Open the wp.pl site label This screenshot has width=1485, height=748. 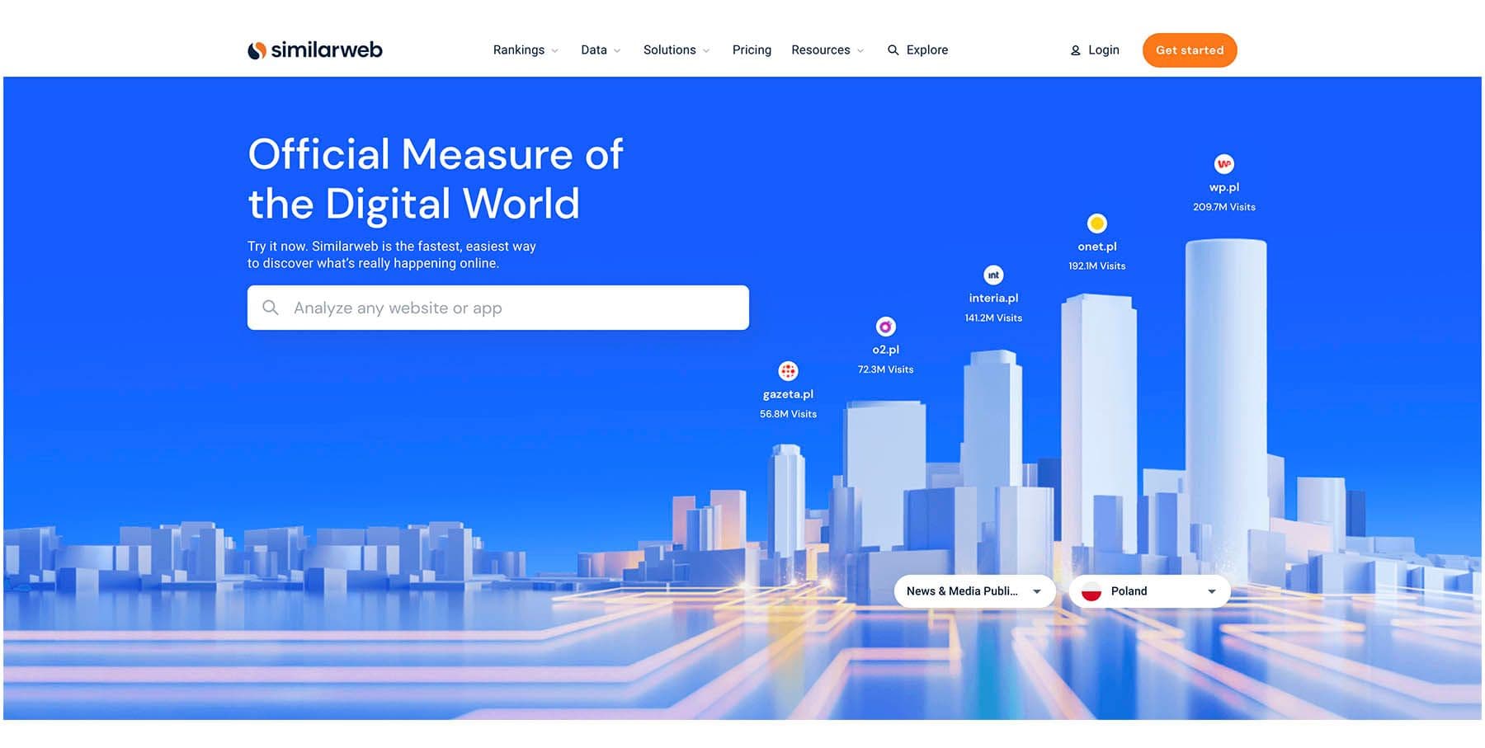pyautogui.click(x=1224, y=187)
